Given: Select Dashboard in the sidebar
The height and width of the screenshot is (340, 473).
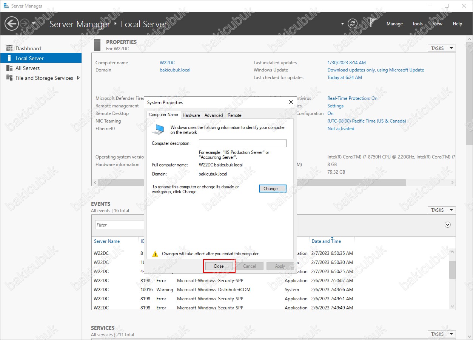Looking at the screenshot, I should [41, 48].
